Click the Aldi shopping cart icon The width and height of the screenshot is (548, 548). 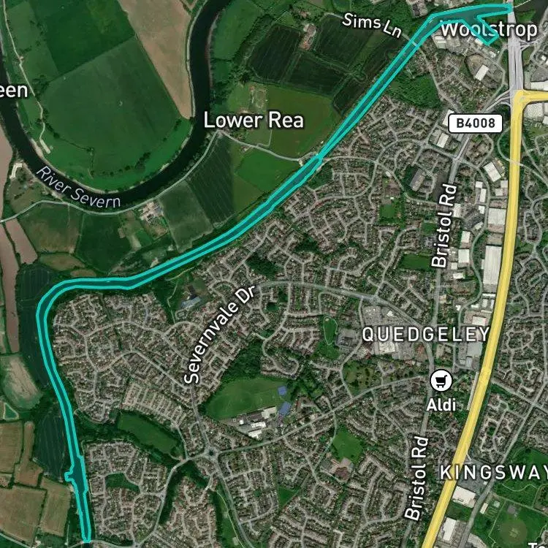(x=441, y=381)
